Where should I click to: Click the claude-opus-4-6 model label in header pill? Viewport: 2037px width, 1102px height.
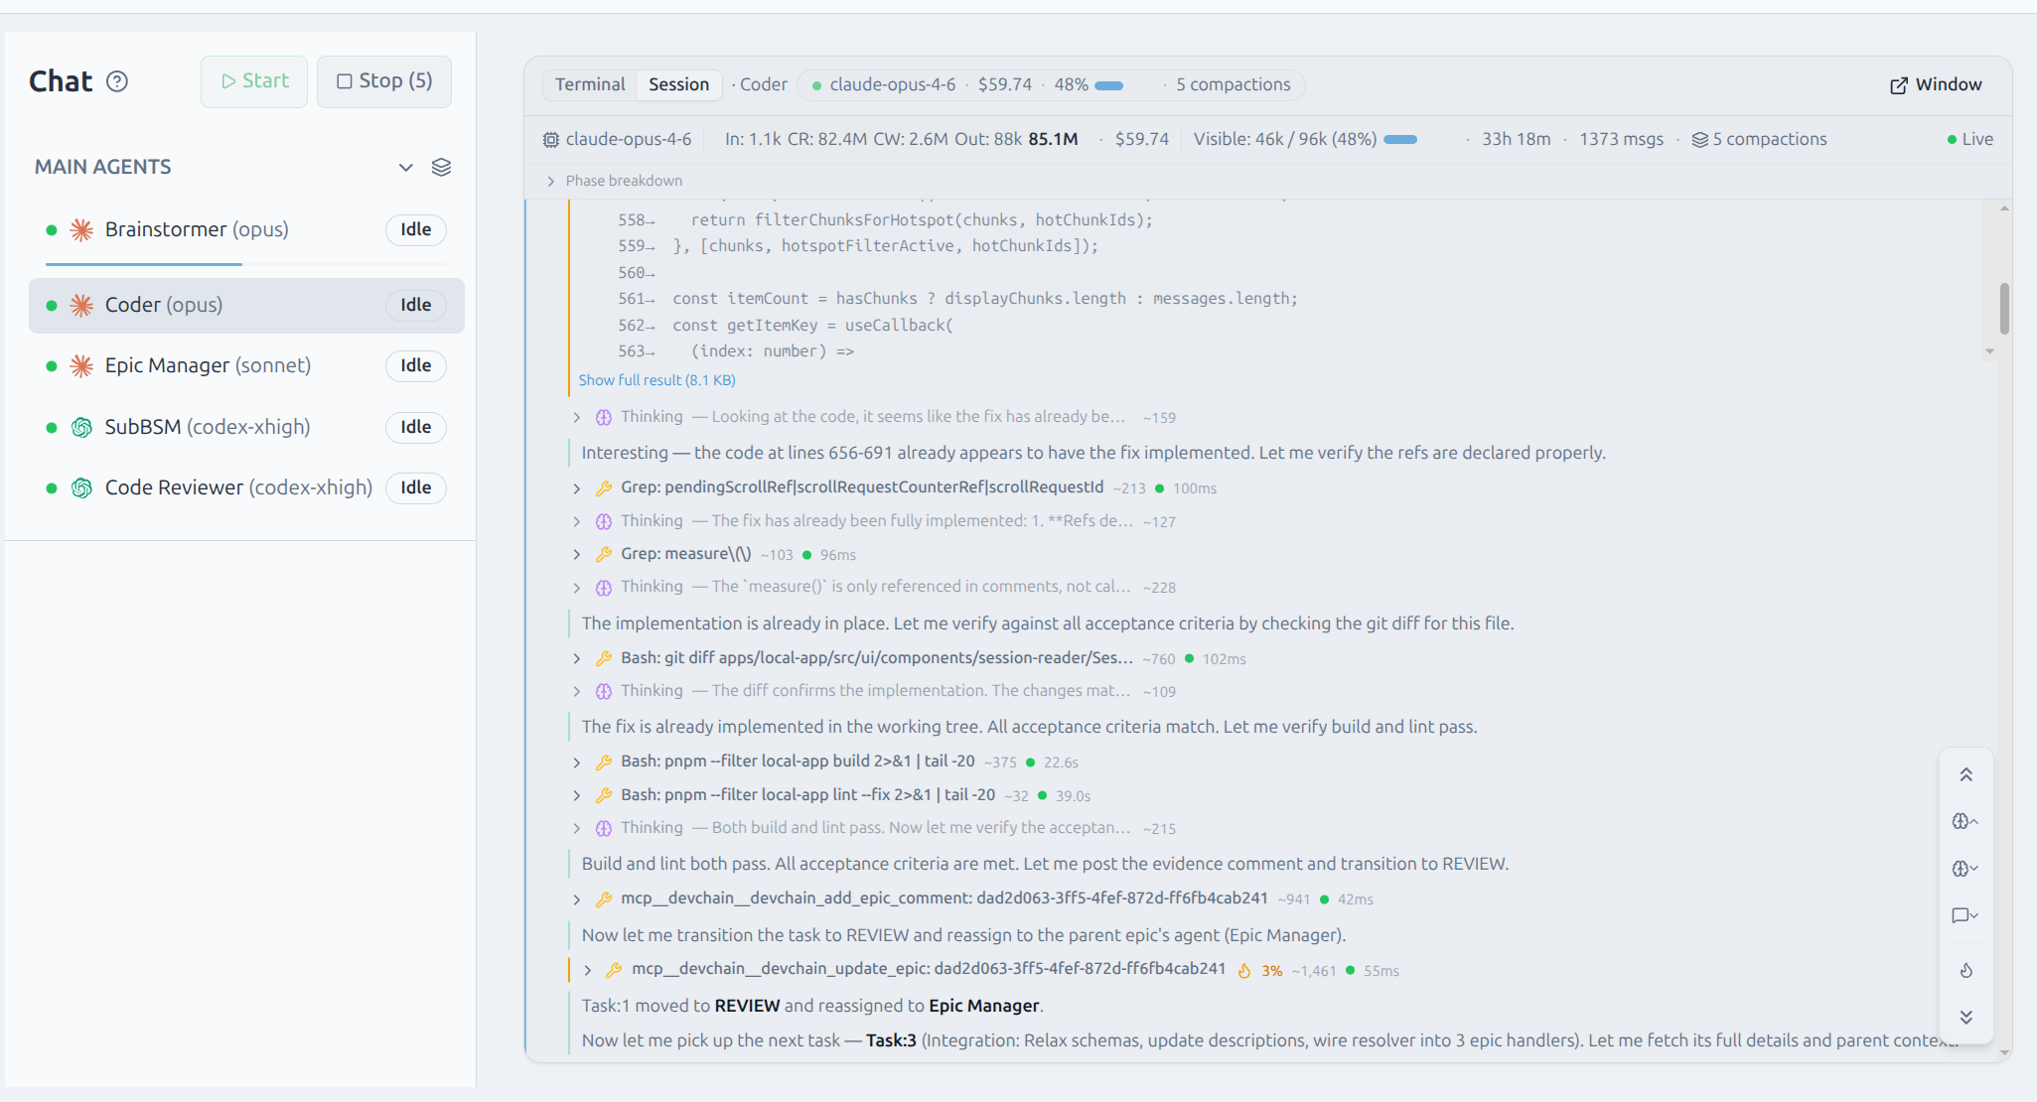coord(892,84)
